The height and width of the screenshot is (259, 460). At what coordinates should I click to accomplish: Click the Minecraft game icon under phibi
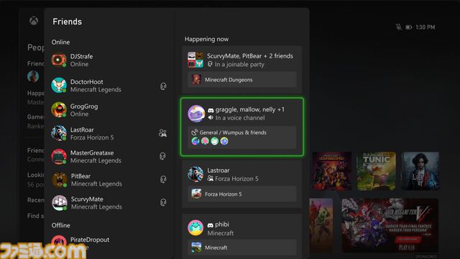(x=196, y=247)
